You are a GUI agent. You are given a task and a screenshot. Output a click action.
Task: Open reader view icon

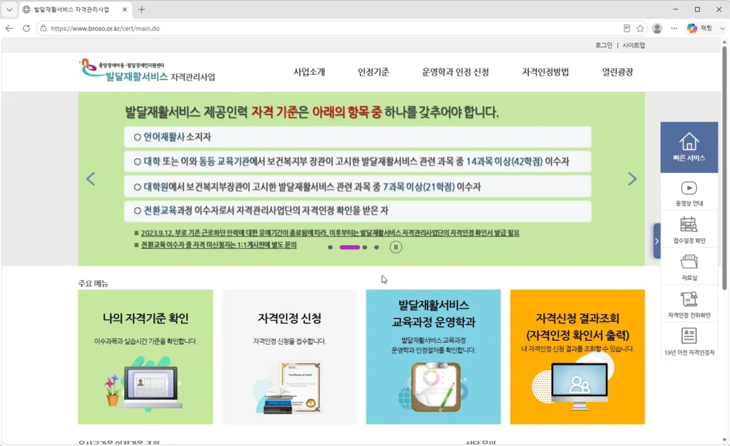pyautogui.click(x=627, y=28)
